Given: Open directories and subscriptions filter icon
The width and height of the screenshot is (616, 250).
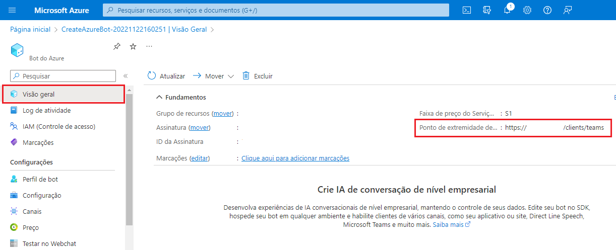Looking at the screenshot, I should click(487, 10).
